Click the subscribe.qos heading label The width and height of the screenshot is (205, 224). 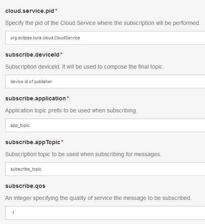coord(25,186)
